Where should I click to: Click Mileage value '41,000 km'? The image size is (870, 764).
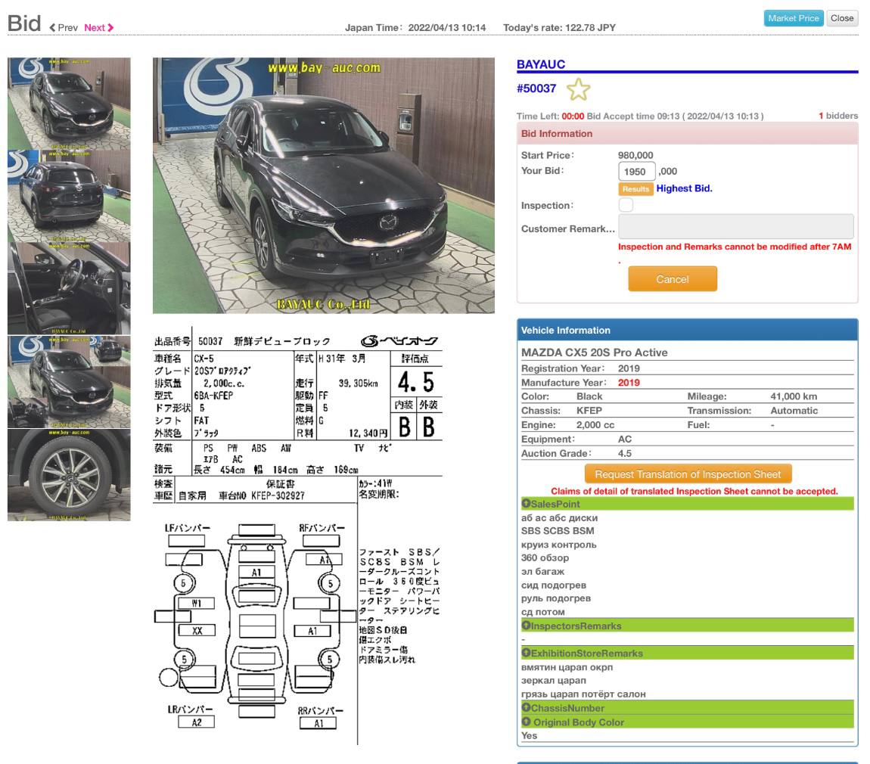[x=794, y=396]
